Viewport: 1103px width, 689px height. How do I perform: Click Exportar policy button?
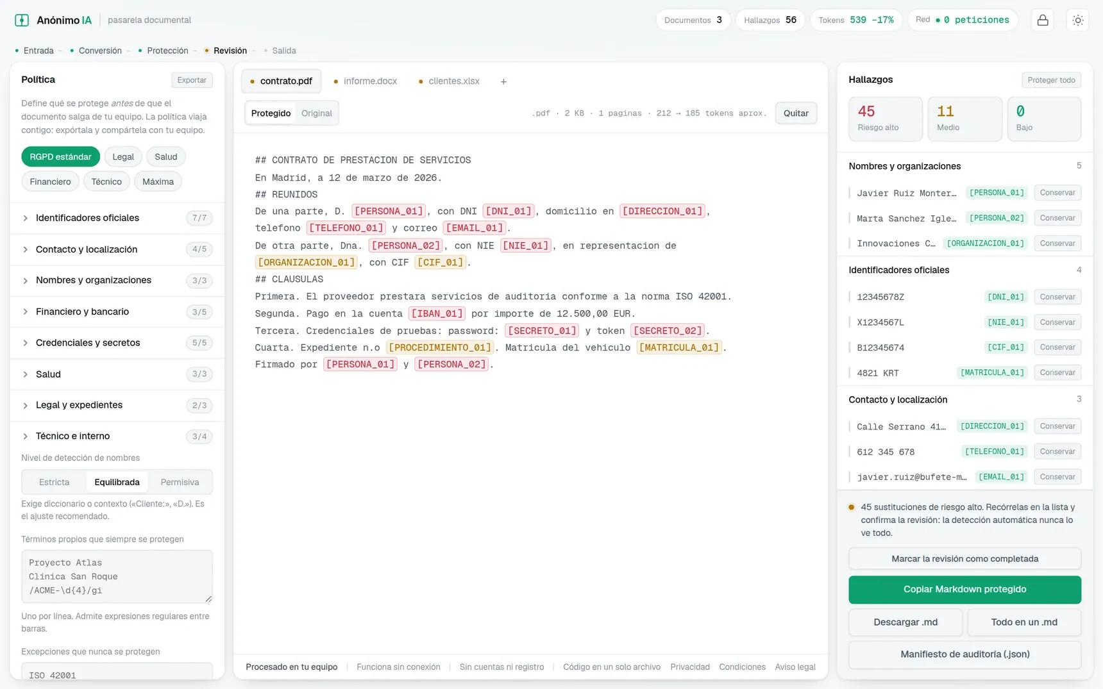click(192, 80)
